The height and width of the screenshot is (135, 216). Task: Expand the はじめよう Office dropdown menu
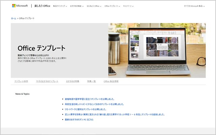point(94,6)
